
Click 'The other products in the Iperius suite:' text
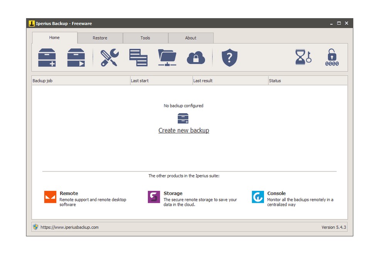184,176
